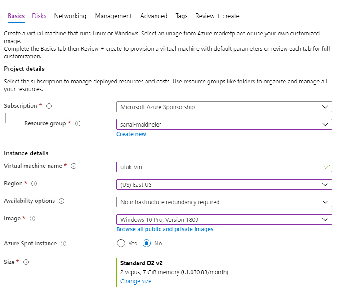Image resolution: width=343 pixels, height=289 pixels.
Task: Open the Subscription dropdown
Action: 224,107
